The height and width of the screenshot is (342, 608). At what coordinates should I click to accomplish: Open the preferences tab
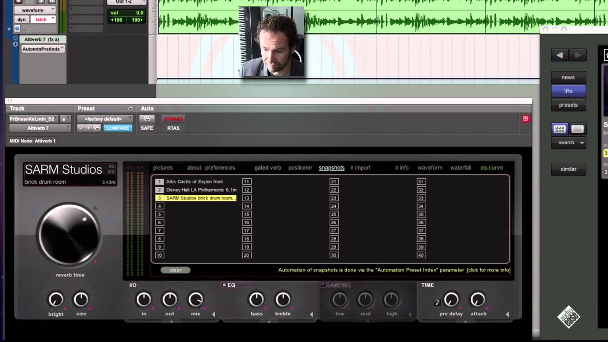220,168
